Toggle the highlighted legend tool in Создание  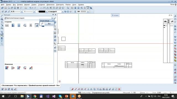pyautogui.click(x=37, y=25)
